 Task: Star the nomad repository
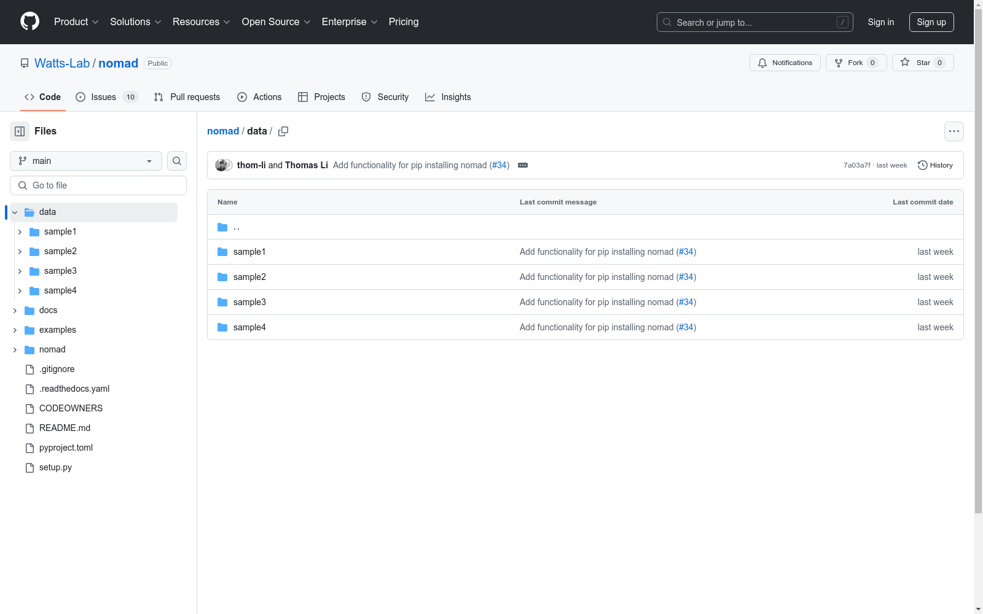tap(923, 63)
